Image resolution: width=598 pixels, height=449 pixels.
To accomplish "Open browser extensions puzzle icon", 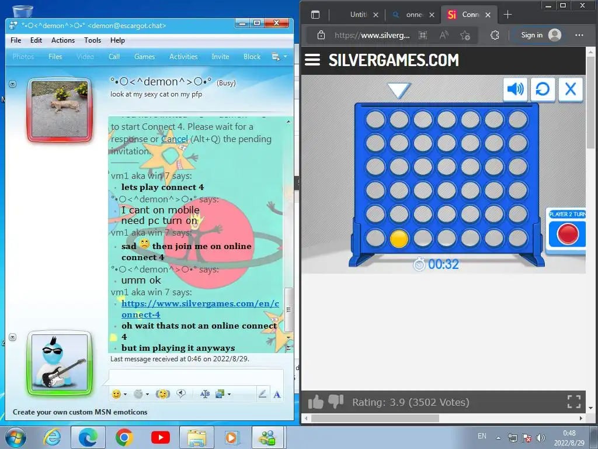I will tap(495, 36).
